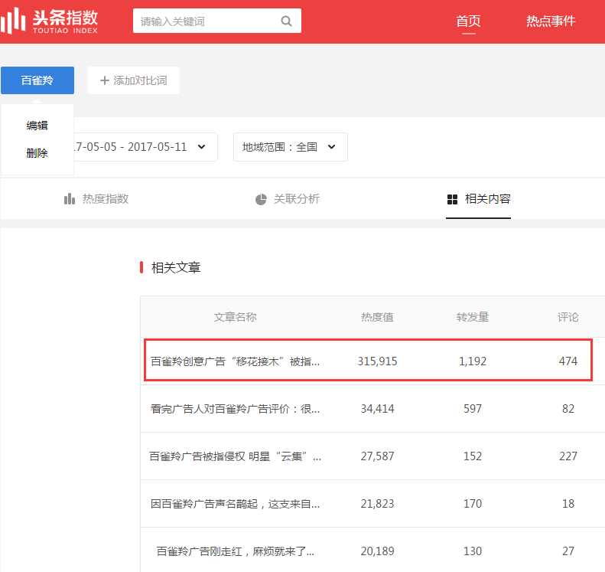Screen dimensions: 605x572
Task: Click the heat value 27,587
Action: tap(377, 456)
